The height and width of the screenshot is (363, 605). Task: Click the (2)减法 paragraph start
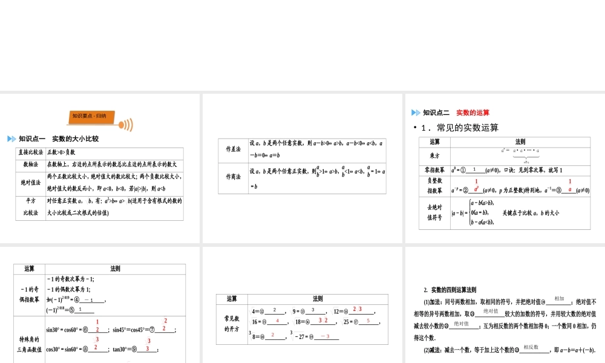pos(432,350)
